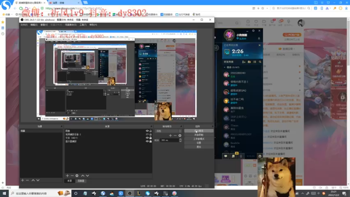Viewport: 350px width, 197px height.
Task: Hide the 显示器捕获 source
Action: 147,141
